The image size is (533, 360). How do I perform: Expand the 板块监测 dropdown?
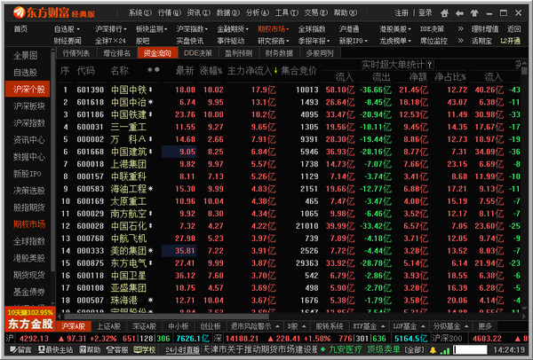[x=151, y=29]
